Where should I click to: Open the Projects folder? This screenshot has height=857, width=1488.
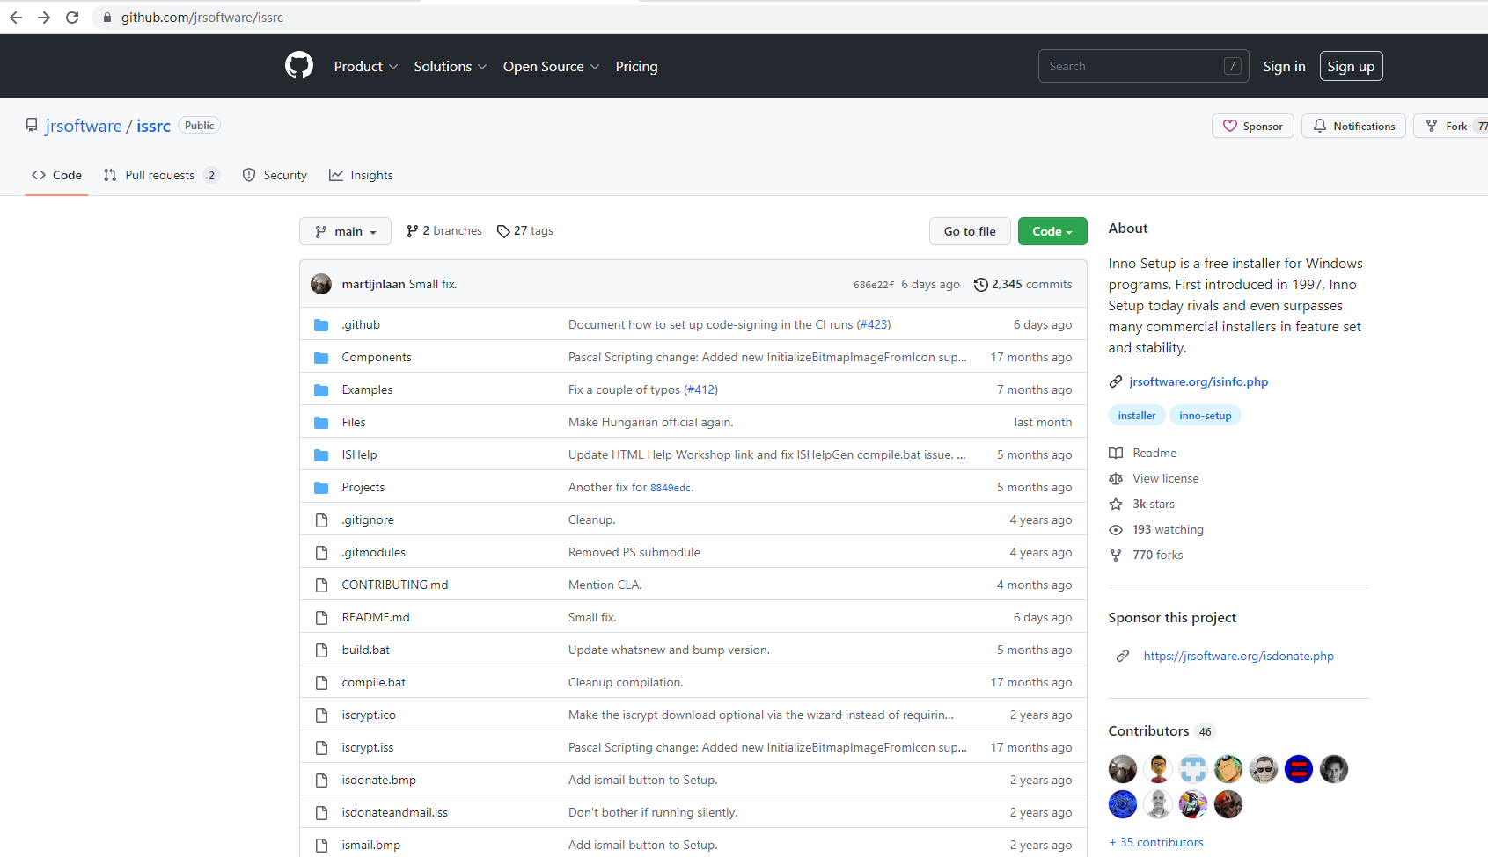363,487
